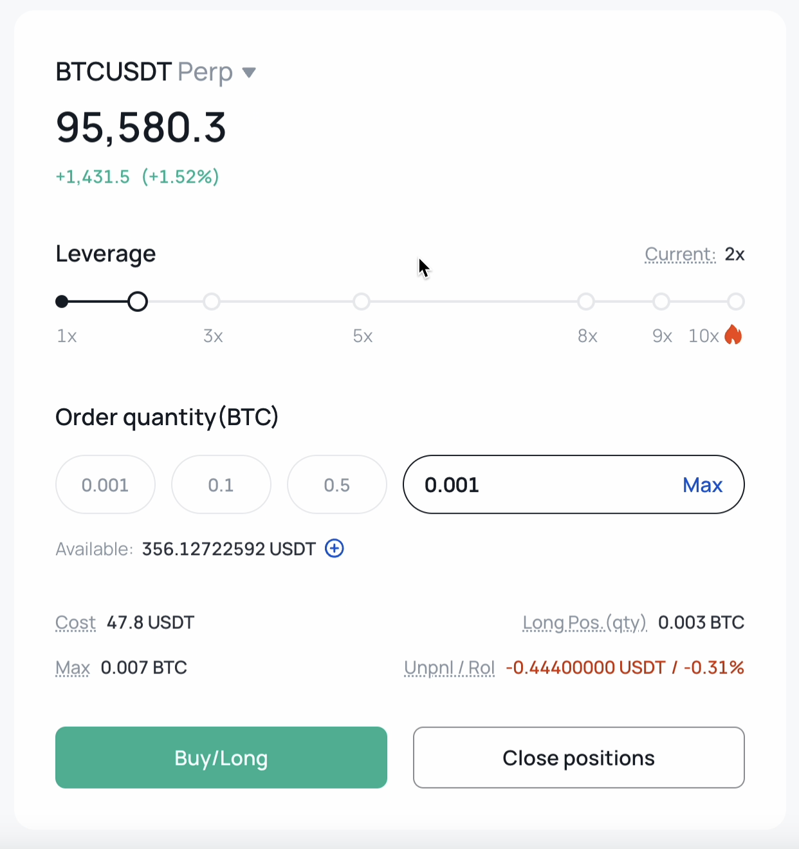Click the Max link in quantity field
This screenshot has width=799, height=849.
(703, 485)
